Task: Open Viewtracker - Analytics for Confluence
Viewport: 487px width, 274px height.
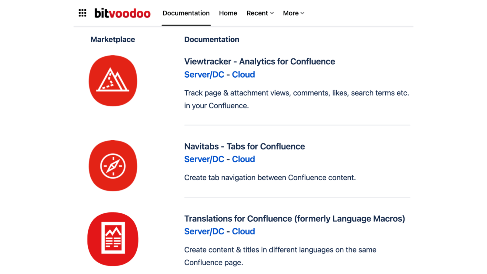Action: click(259, 61)
